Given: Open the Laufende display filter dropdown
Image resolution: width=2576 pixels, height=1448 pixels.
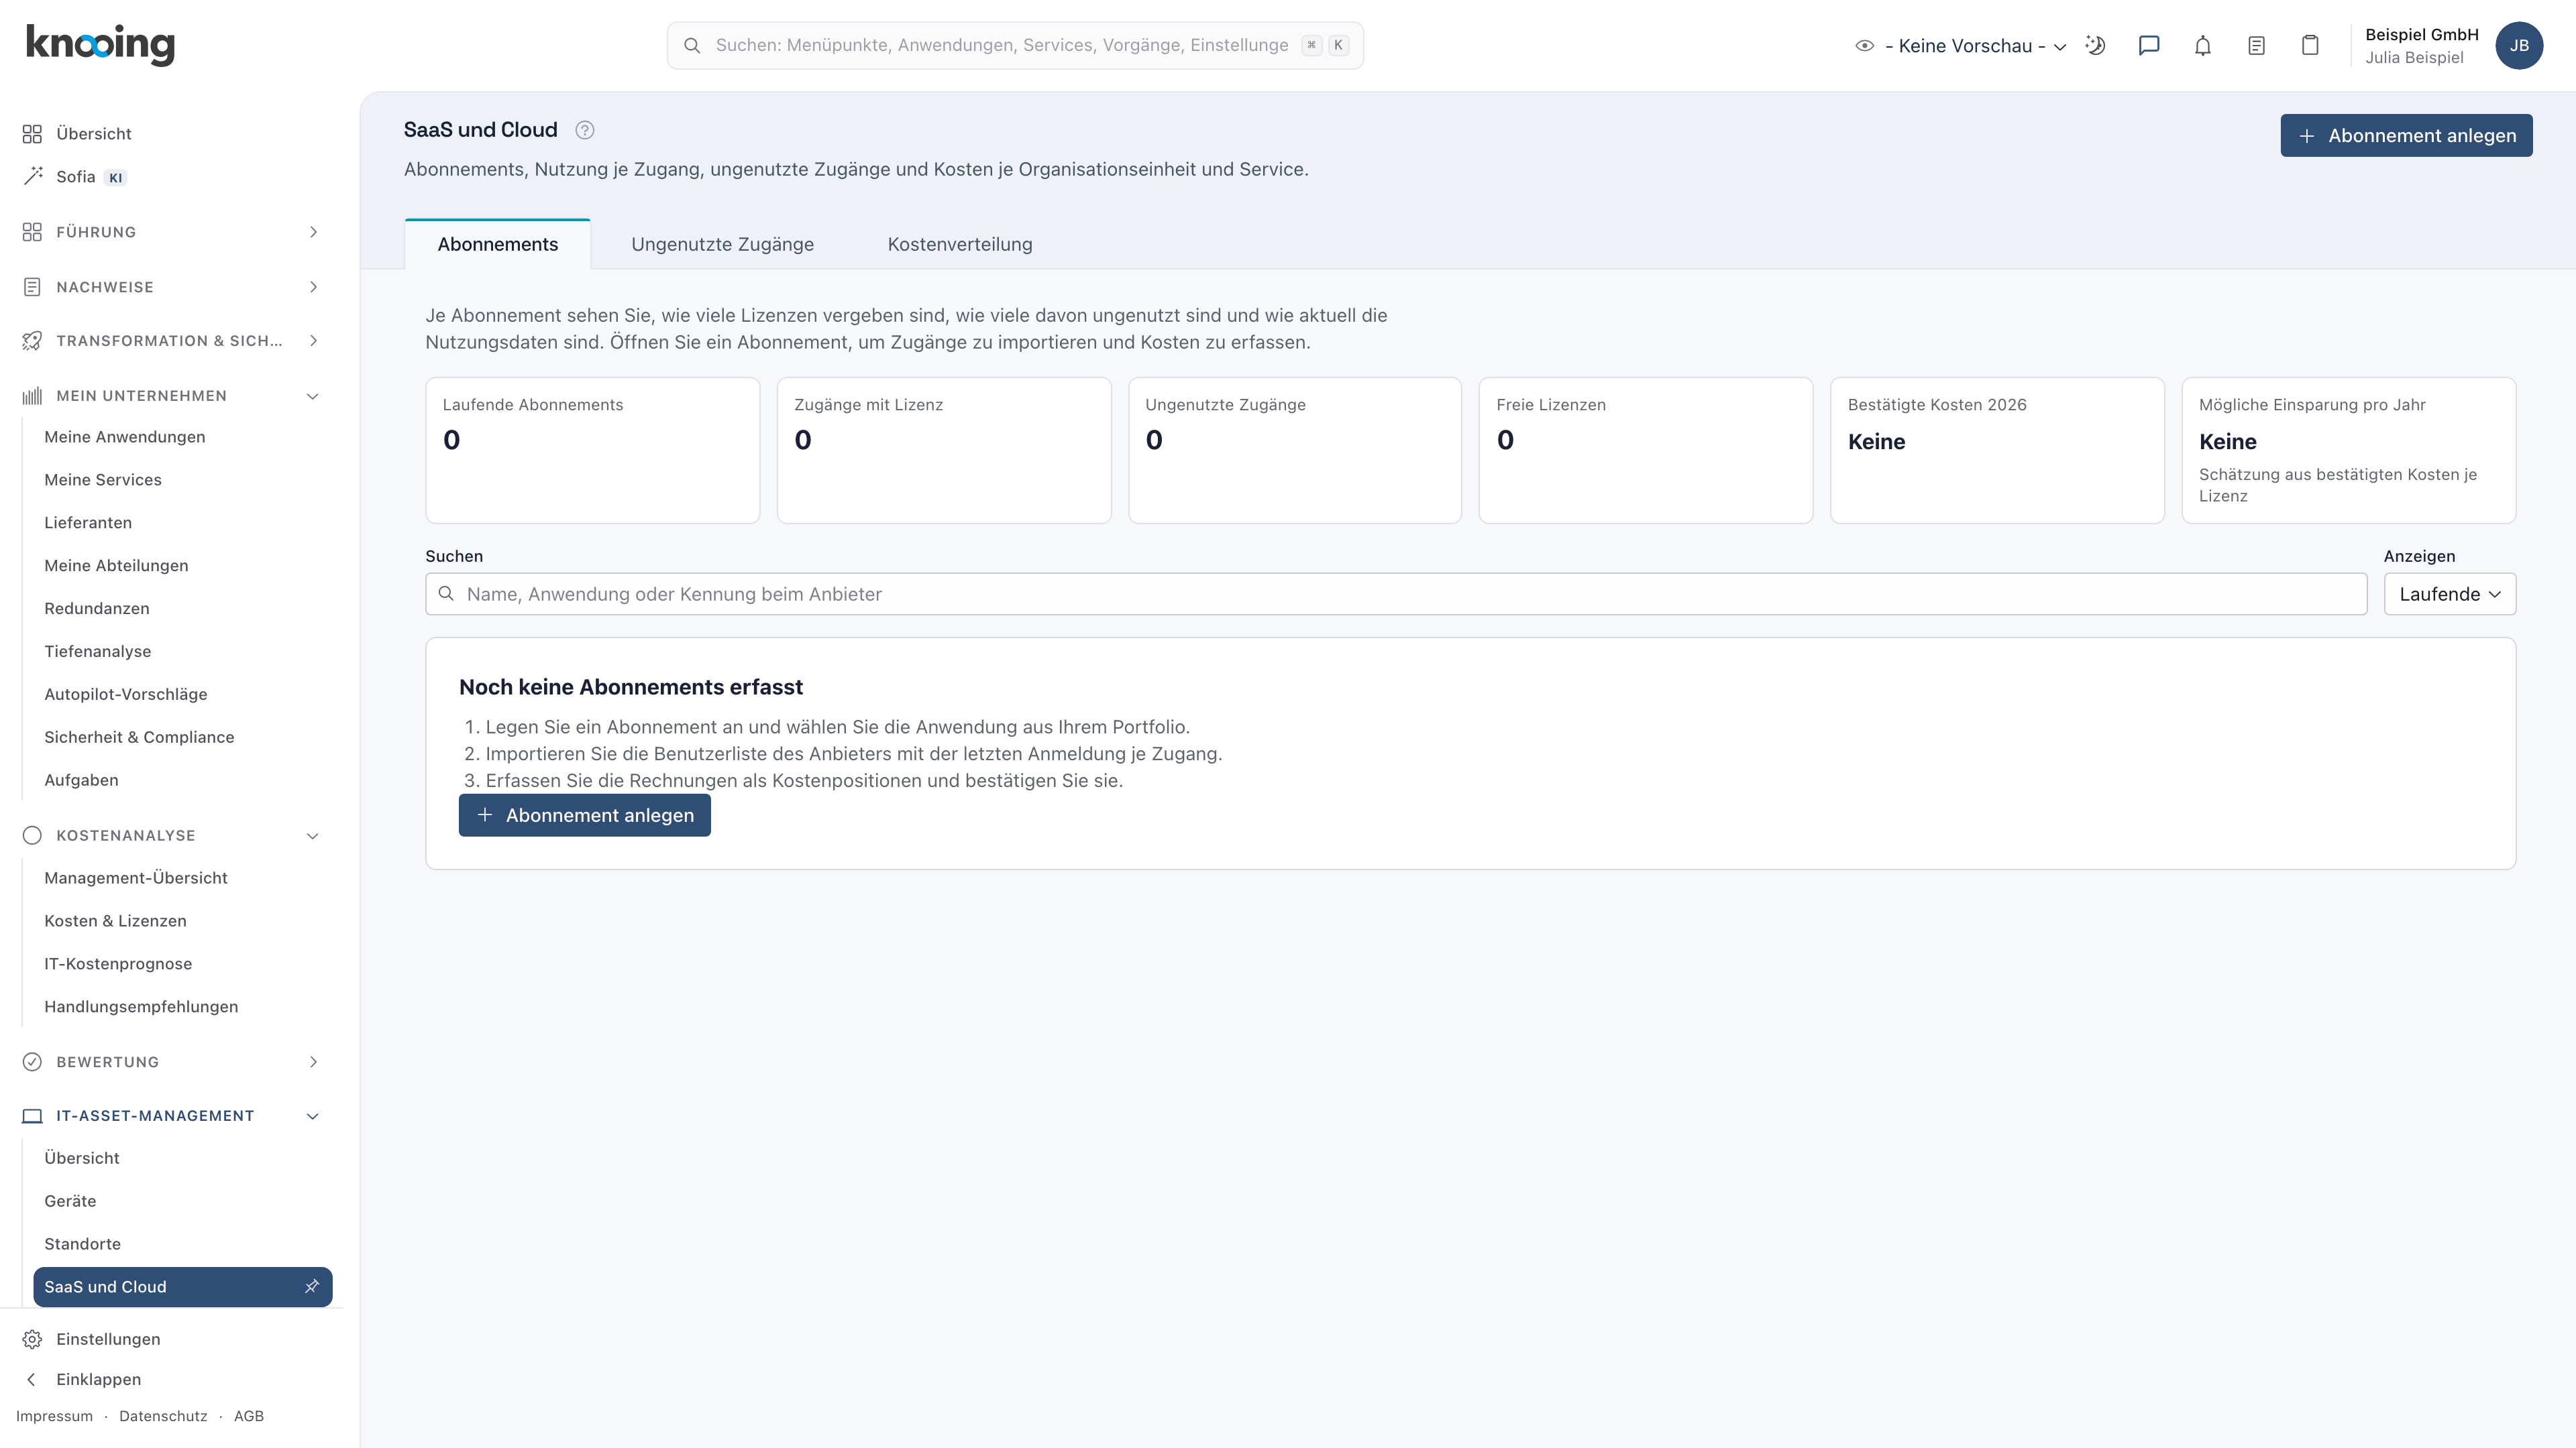Looking at the screenshot, I should 2449,593.
